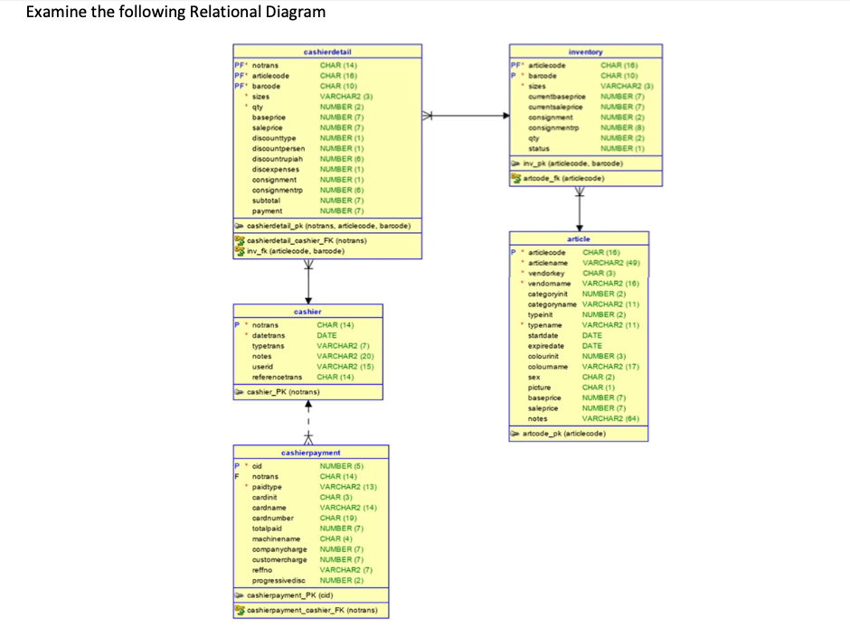Select the inventory table title

[x=585, y=52]
